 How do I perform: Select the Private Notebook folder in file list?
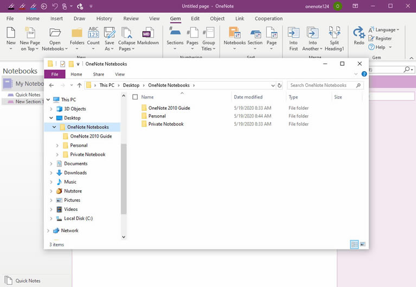coord(165,124)
